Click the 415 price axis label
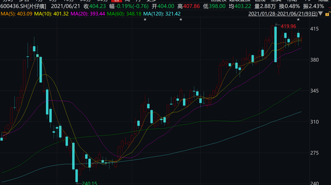Viewport: 331px width, 185px height. point(323,29)
